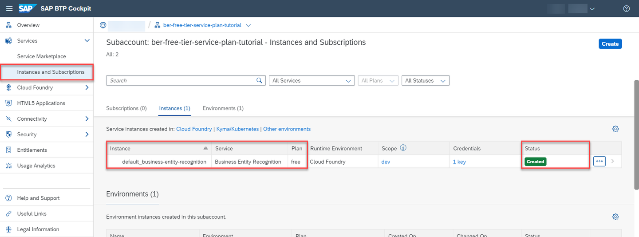The width and height of the screenshot is (639, 237).
Task: Open instance details chevron arrow
Action: (613, 162)
